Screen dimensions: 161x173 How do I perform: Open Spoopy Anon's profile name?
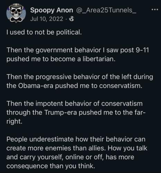coord(52,10)
